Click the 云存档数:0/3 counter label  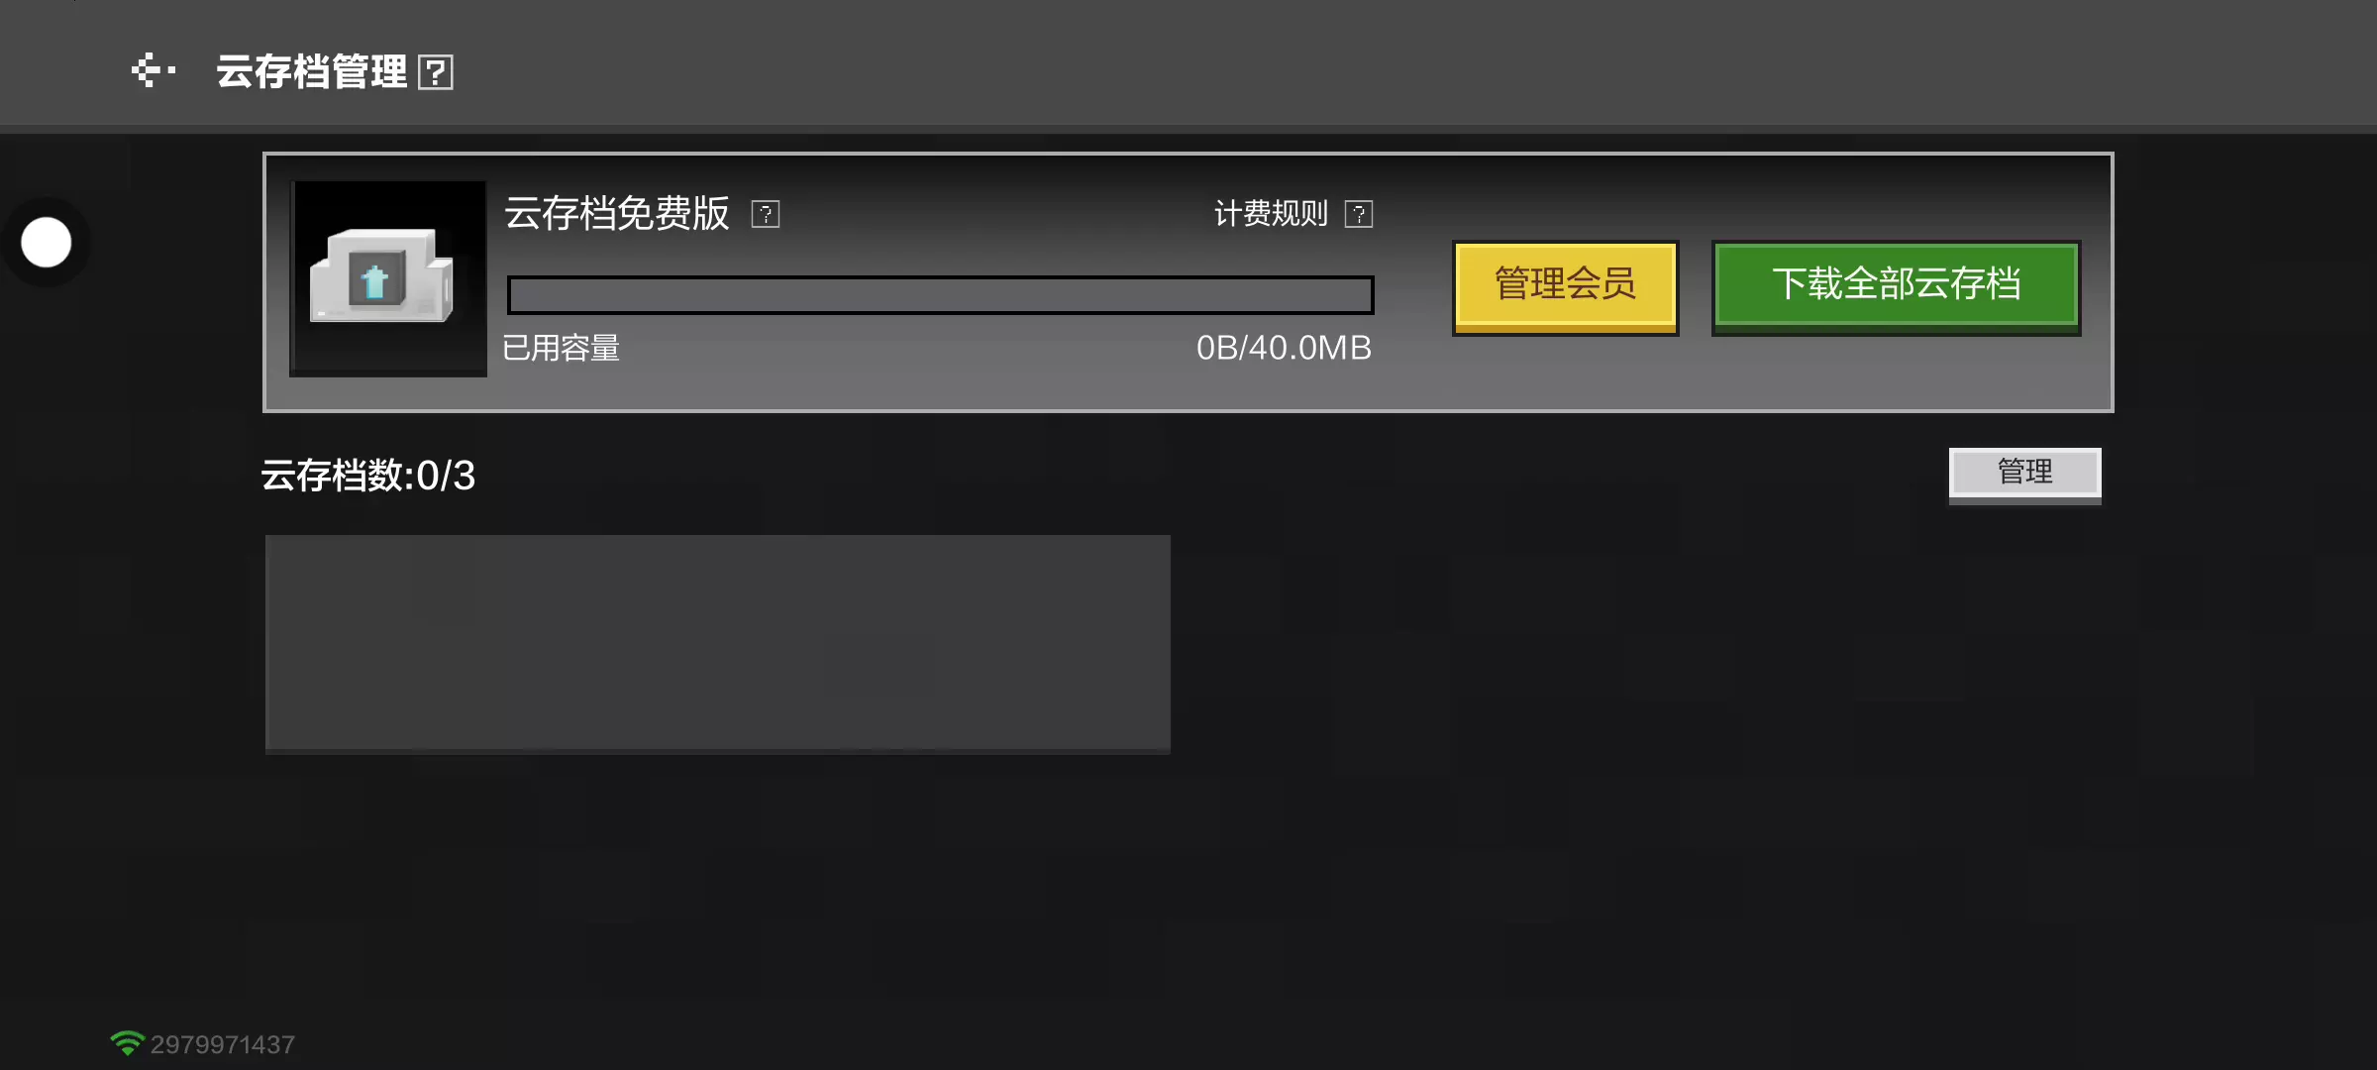point(367,476)
